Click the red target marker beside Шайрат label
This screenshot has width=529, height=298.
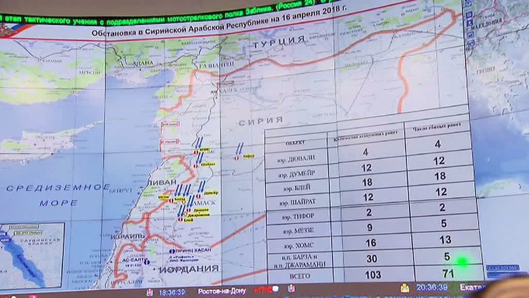click(x=196, y=166)
